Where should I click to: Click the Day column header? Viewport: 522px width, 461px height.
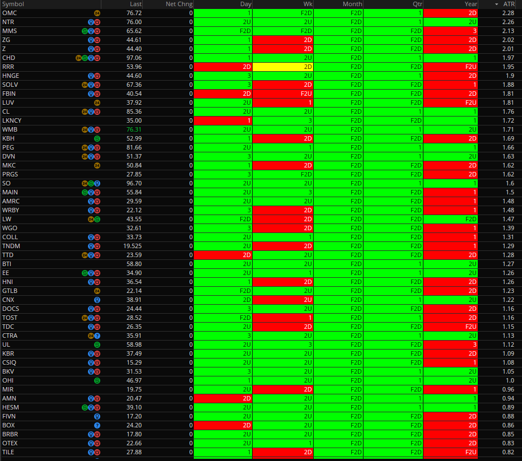[246, 4]
